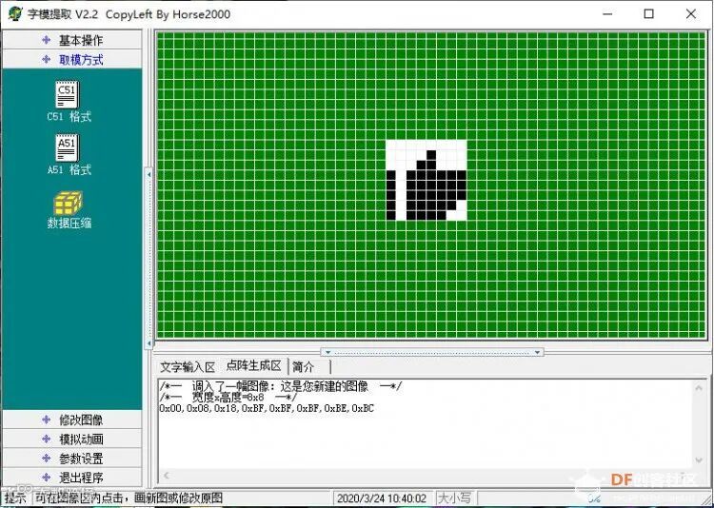714x508 pixels.
Task: Click the app icon in title bar
Action: 14,13
